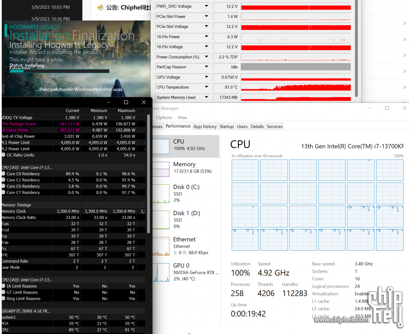Maximize the HWiNFO sensor window
Viewport: 409px width, 334px height.
[x=126, y=102]
